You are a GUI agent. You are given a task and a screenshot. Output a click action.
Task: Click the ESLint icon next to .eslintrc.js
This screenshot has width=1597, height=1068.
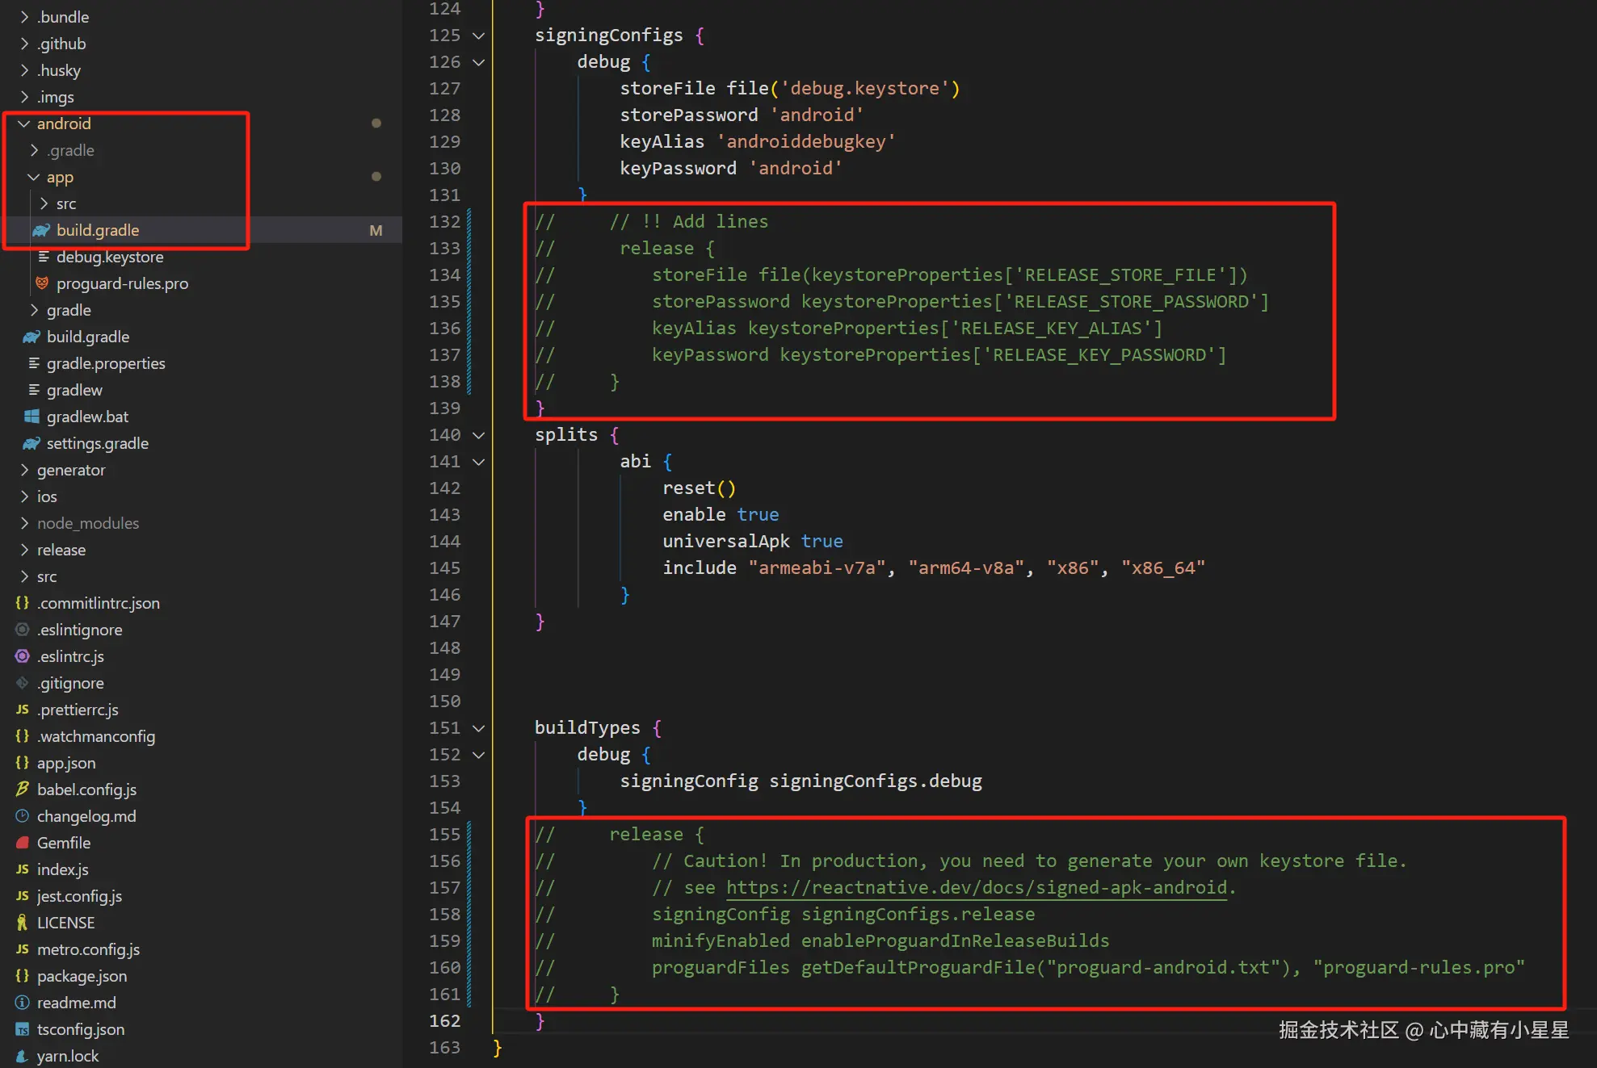point(23,656)
